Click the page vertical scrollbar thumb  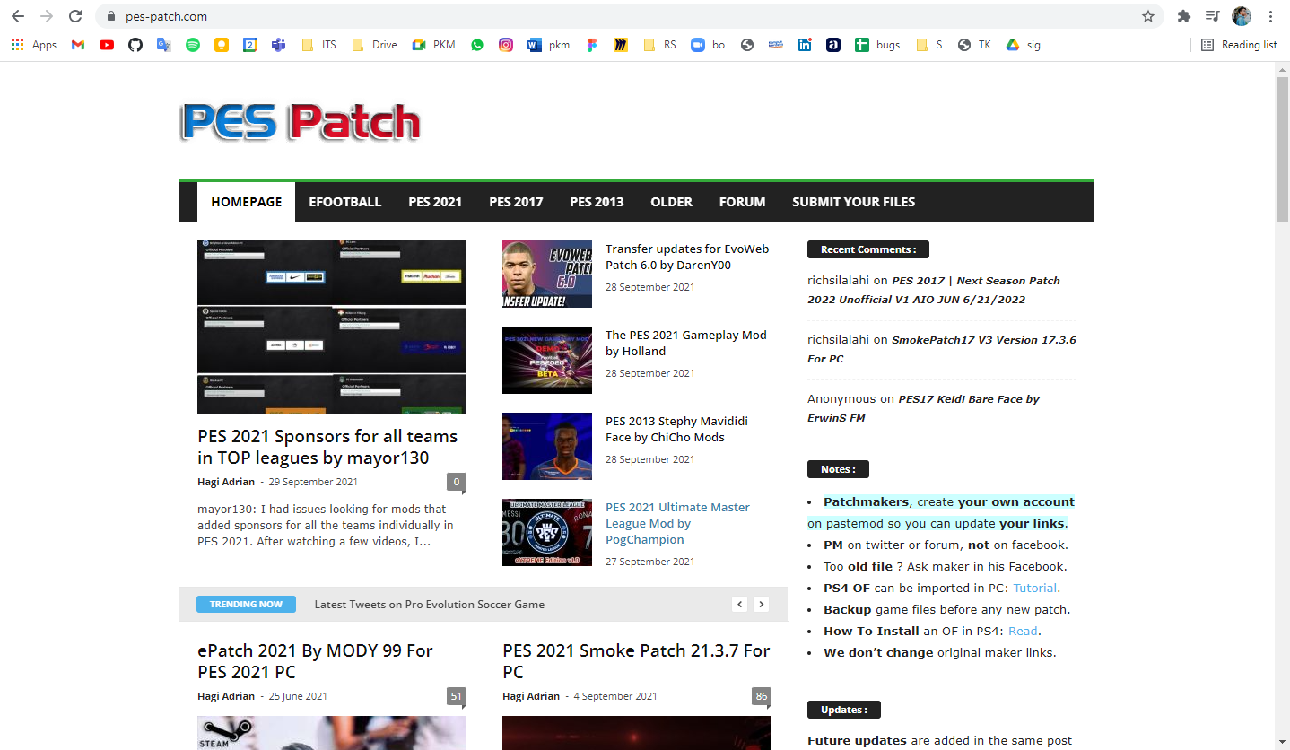(x=1283, y=150)
